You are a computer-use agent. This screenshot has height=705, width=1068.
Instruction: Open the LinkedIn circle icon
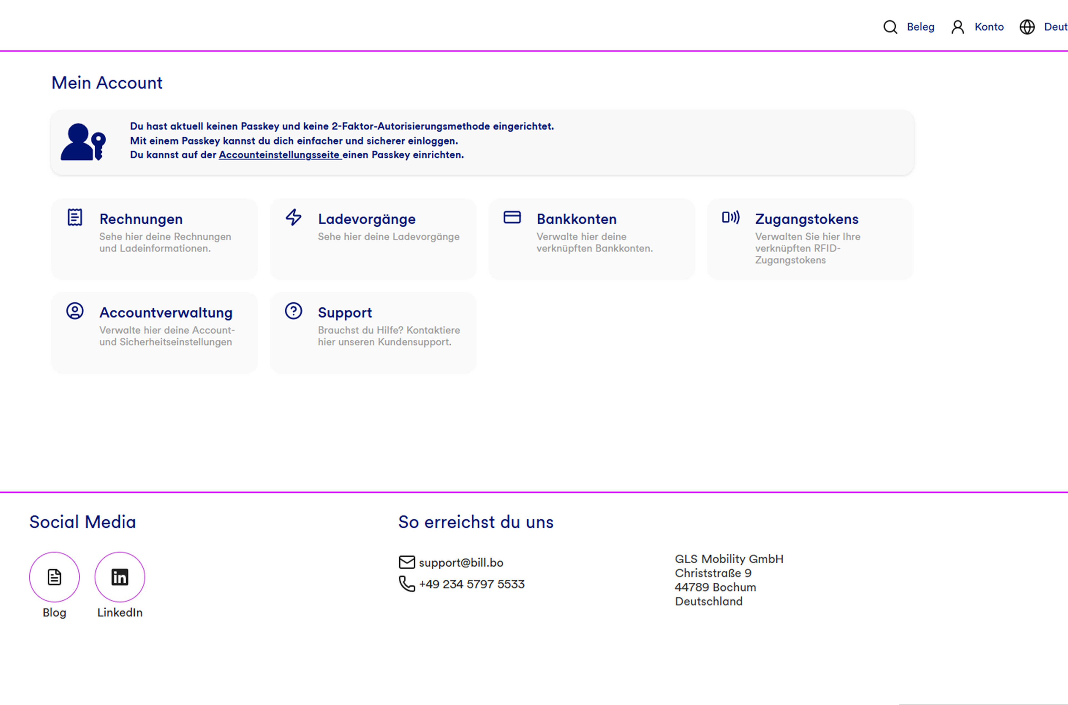[x=120, y=577]
